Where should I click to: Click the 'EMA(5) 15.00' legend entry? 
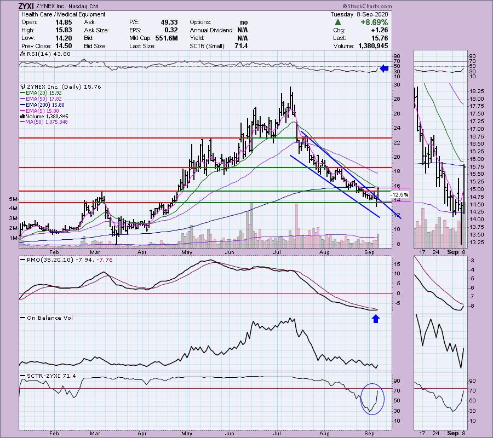click(42, 111)
